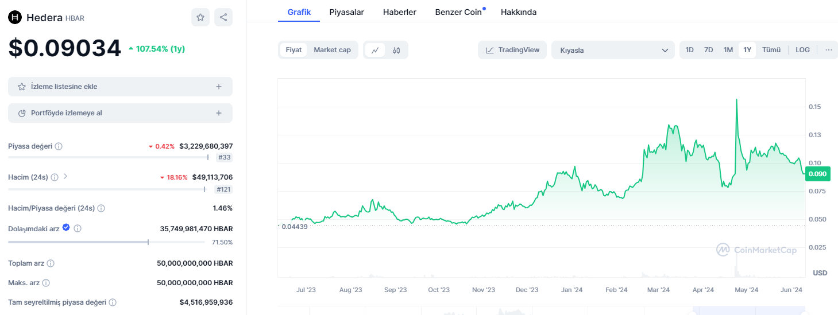Expand the Hacim (24s) chevron
Viewport: 838px width, 315px height.
click(65, 177)
